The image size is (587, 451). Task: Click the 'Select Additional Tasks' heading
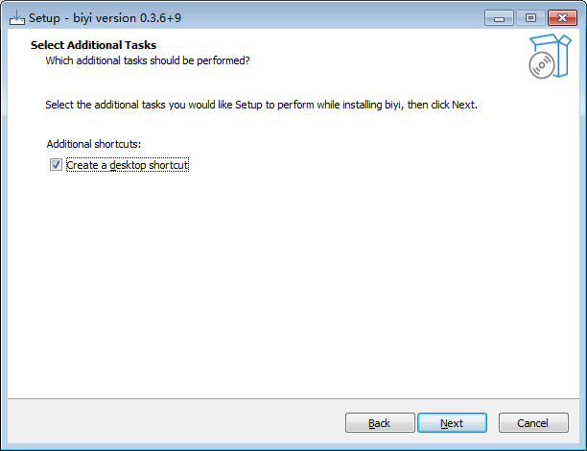coord(93,45)
